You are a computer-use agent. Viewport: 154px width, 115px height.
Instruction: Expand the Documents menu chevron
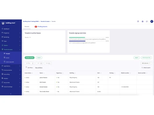(20, 82)
